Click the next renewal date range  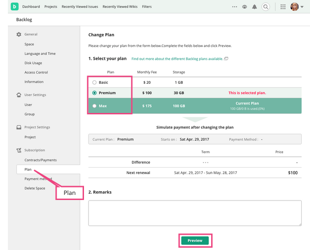(206, 173)
